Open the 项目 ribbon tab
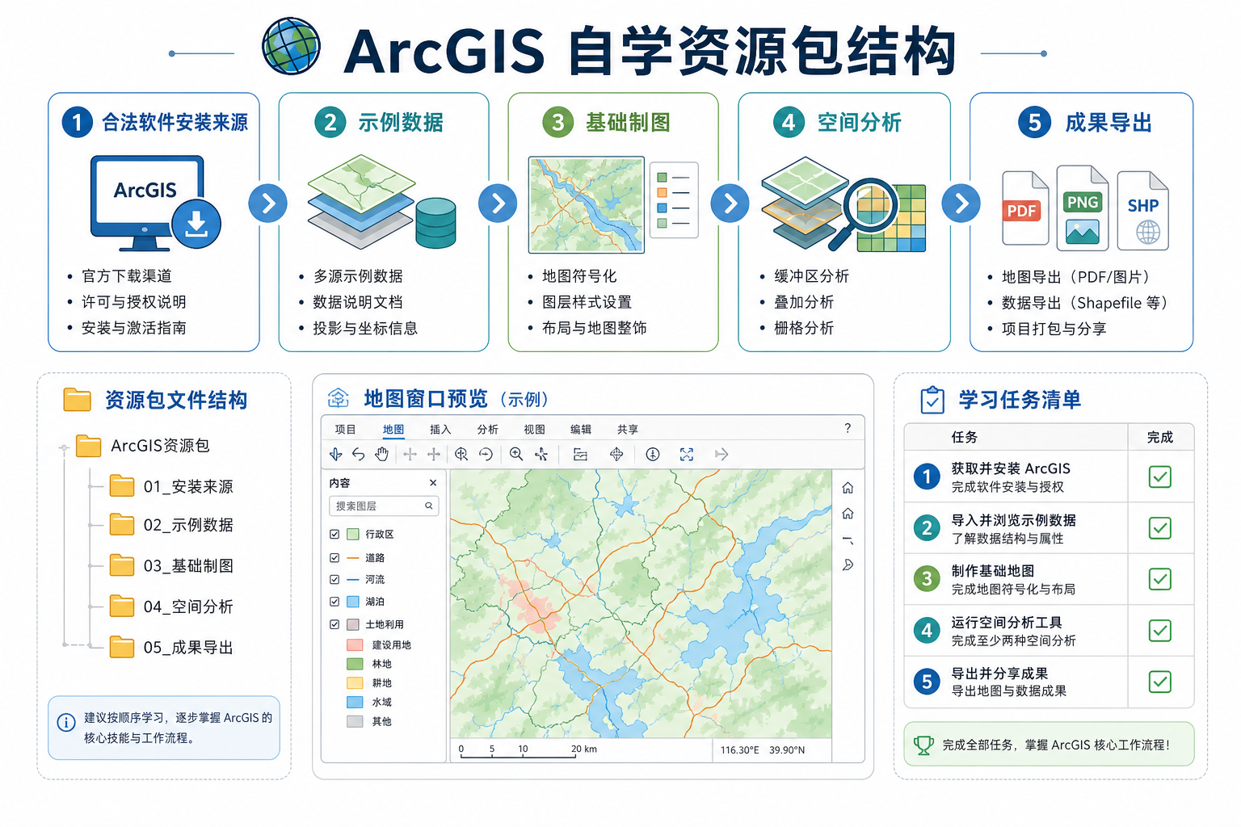Image resolution: width=1241 pixels, height=827 pixels. [345, 430]
